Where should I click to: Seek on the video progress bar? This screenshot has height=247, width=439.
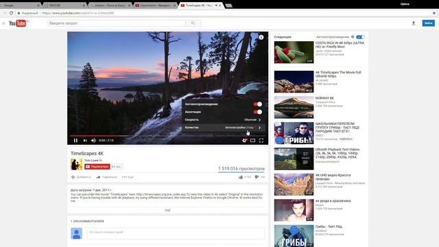pyautogui.click(x=167, y=136)
